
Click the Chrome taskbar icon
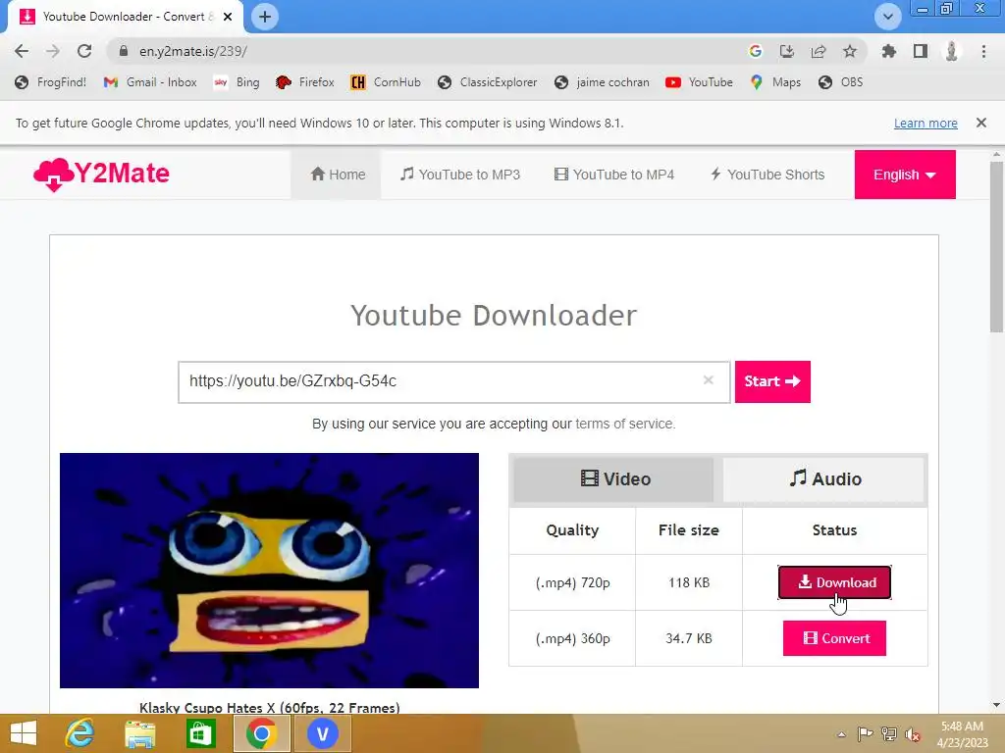point(261,733)
